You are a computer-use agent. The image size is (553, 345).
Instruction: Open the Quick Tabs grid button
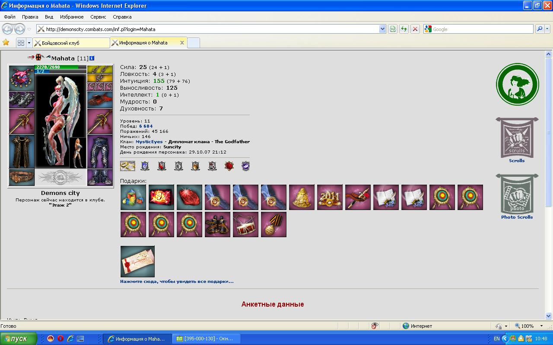(x=21, y=43)
